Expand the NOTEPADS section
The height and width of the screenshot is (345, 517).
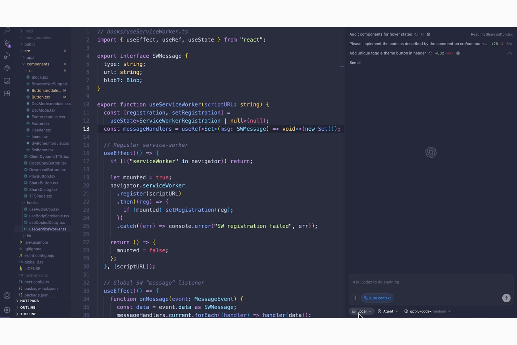click(x=29, y=301)
